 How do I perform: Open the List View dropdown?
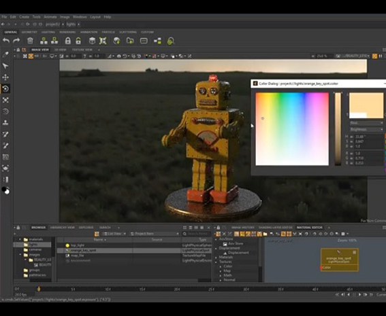tap(114, 234)
